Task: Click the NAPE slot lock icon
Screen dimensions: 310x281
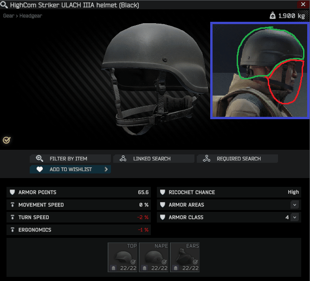Action: click(144, 268)
